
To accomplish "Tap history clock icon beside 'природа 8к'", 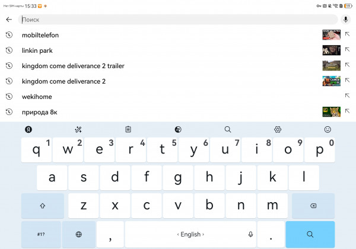I will coord(9,112).
